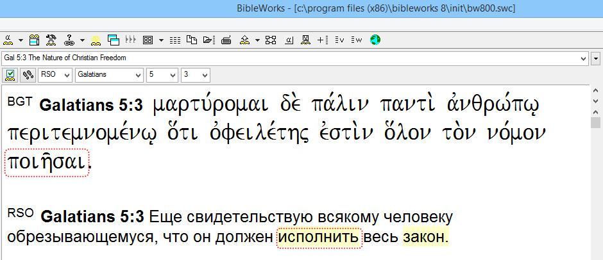Click the Russian word обрезывающемуся
603x260 pixels.
[x=81, y=238]
